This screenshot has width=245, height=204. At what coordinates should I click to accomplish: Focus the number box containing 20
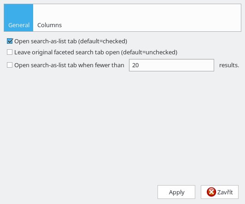[171, 65]
